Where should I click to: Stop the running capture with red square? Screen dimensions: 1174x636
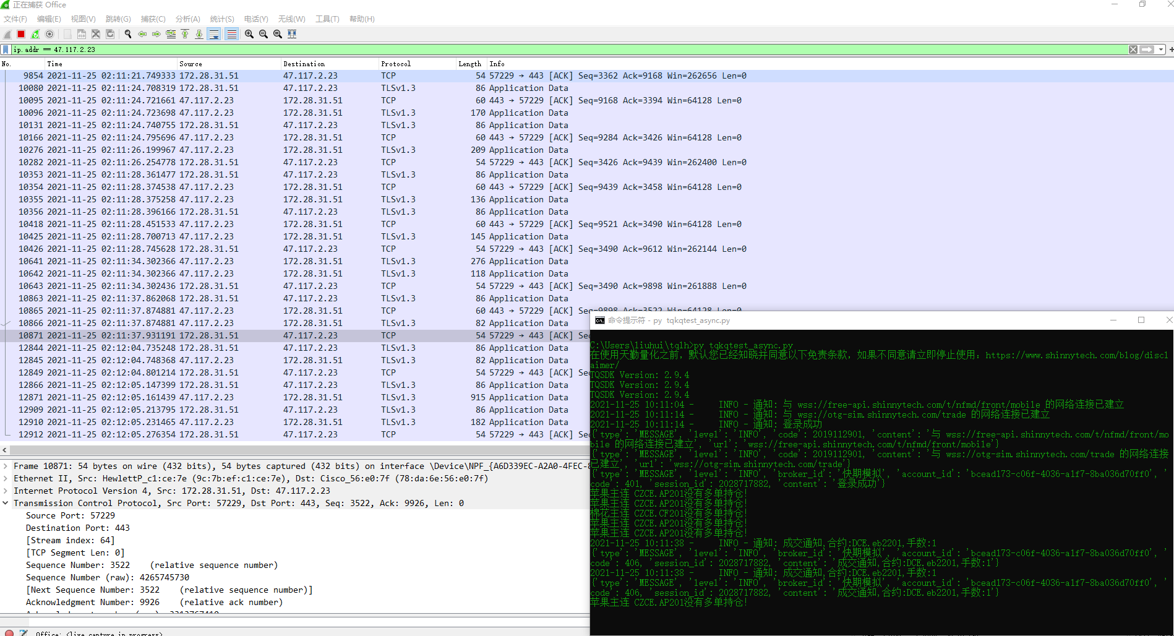pyautogui.click(x=21, y=34)
